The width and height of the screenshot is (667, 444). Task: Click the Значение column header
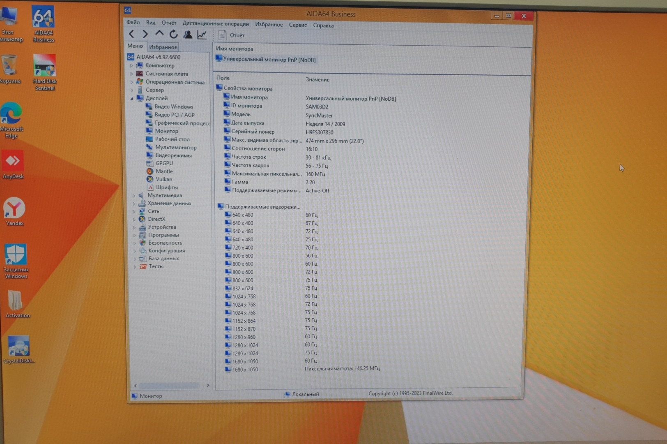(317, 79)
